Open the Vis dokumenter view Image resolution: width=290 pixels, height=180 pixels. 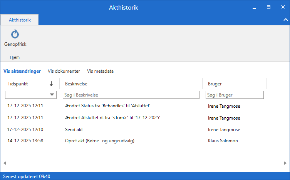click(64, 71)
